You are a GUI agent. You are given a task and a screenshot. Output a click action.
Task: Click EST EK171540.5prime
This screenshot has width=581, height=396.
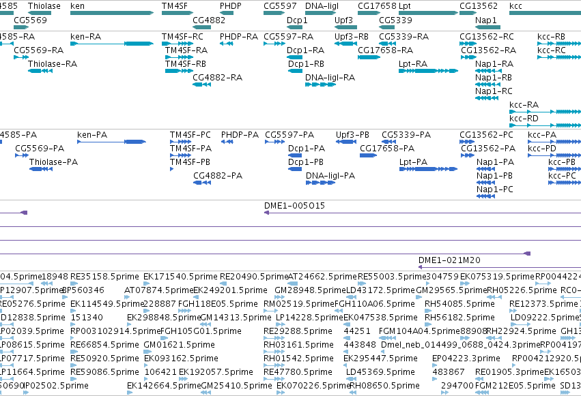click(180, 277)
